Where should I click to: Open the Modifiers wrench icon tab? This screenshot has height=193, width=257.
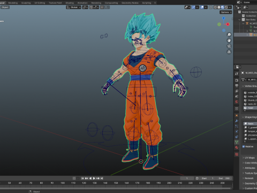[237, 121]
